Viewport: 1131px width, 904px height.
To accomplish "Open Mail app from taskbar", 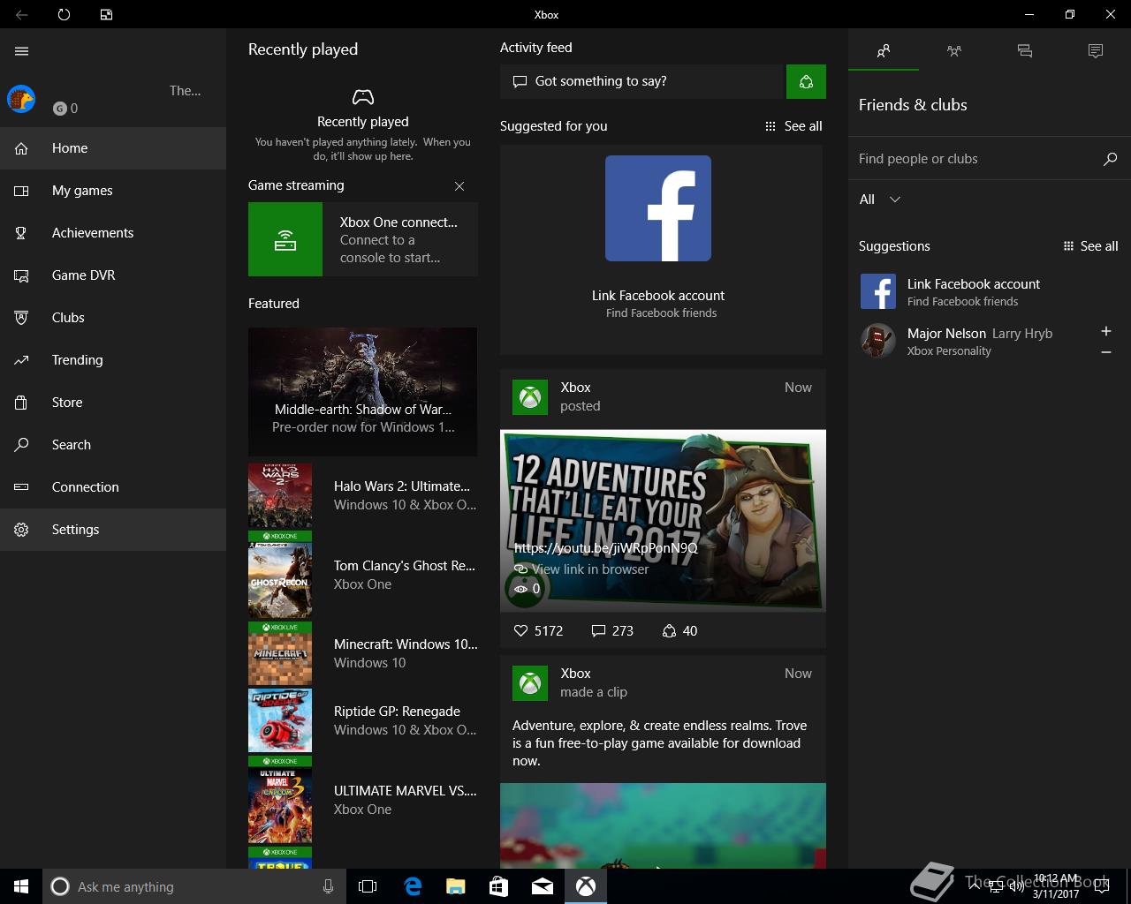I will 543,886.
